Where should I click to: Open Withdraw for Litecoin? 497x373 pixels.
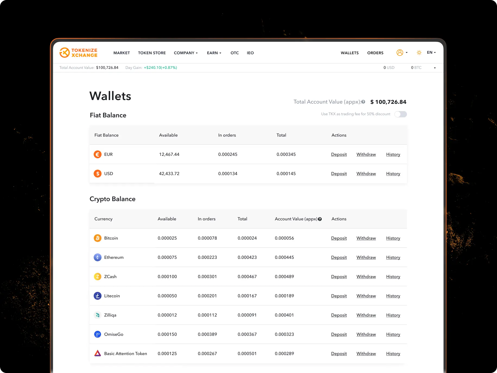[366, 296]
